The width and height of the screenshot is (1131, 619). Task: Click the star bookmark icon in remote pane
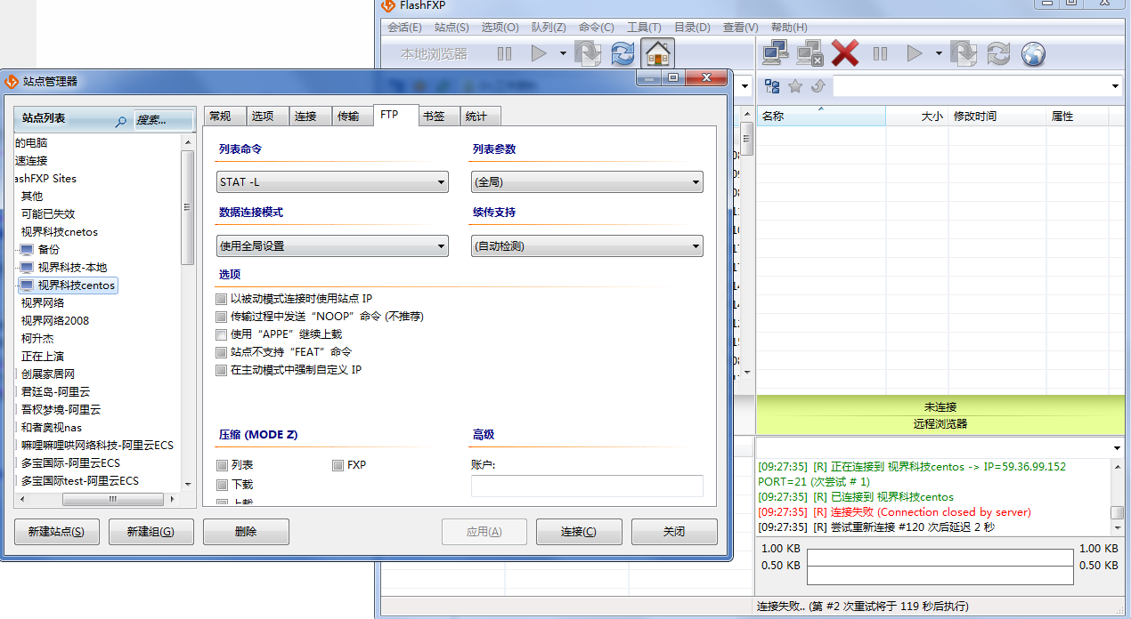click(x=795, y=86)
